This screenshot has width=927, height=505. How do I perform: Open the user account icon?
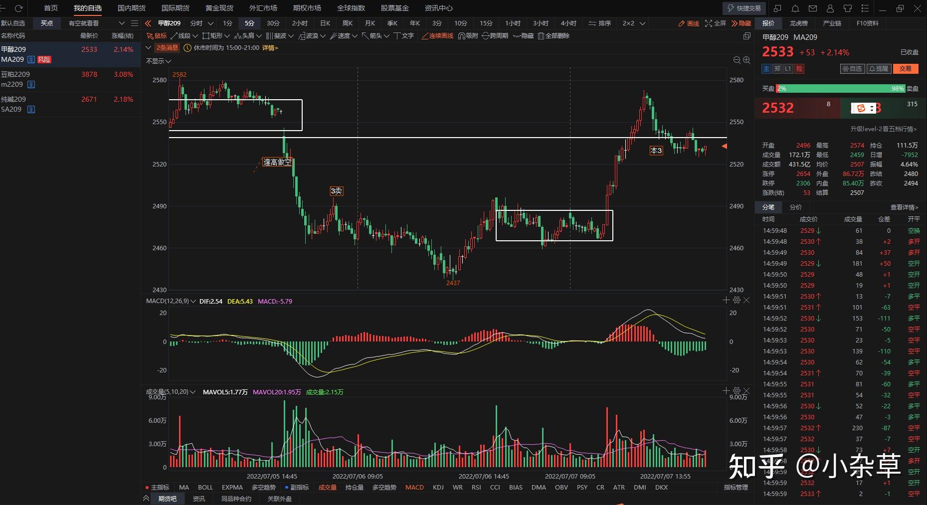point(830,8)
